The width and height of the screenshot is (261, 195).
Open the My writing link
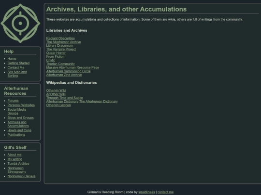pos(15,159)
